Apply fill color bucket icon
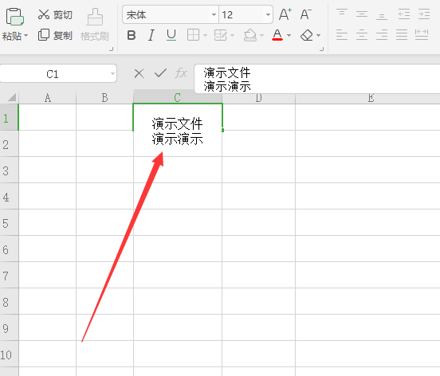Viewport: 440px width, 376px height. coord(250,35)
